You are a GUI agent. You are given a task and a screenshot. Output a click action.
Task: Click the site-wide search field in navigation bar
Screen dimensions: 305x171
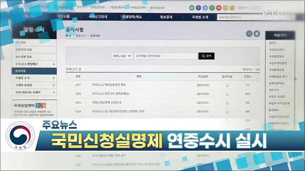256,17
